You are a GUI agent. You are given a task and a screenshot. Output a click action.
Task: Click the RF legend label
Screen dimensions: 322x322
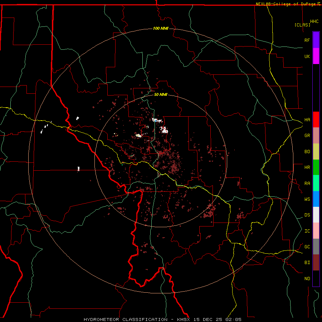(307, 40)
